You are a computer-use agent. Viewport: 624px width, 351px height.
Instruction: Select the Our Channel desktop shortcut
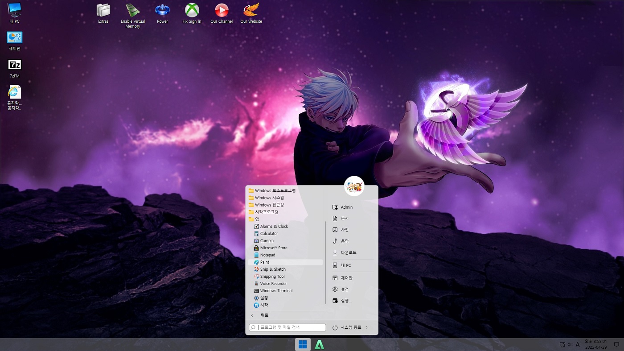pos(222,13)
